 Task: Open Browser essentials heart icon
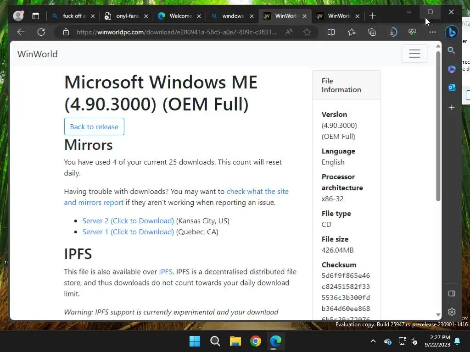pos(413,32)
